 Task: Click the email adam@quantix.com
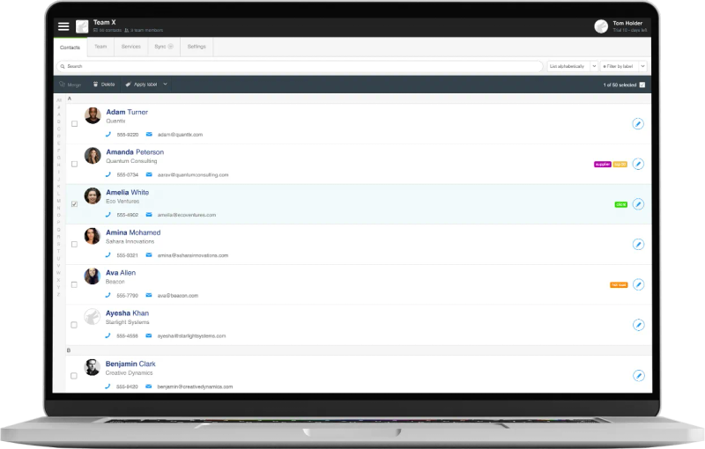click(x=180, y=134)
